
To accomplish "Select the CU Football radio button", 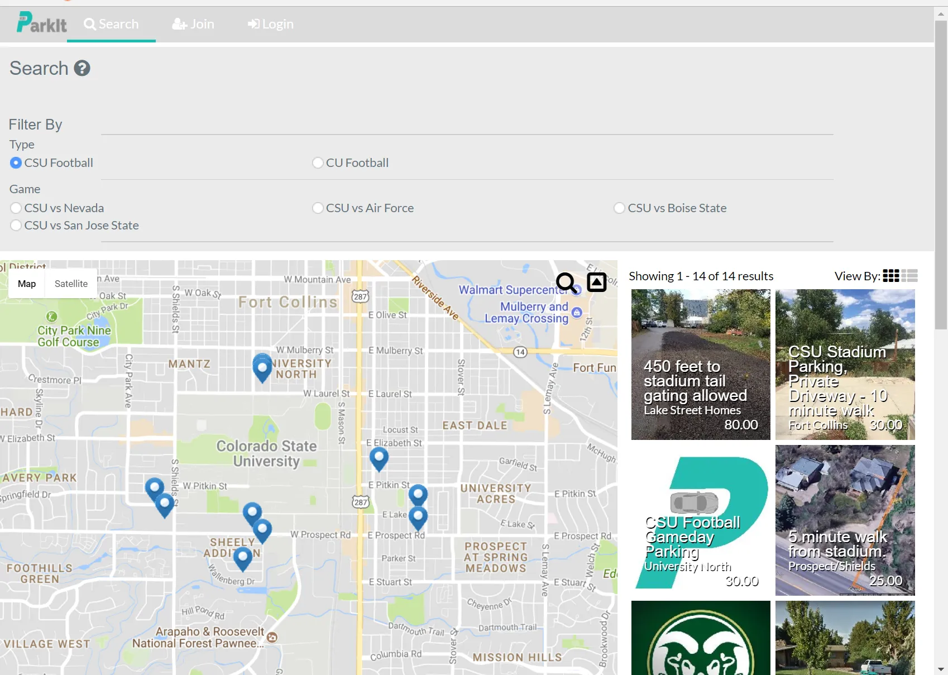I will (318, 162).
